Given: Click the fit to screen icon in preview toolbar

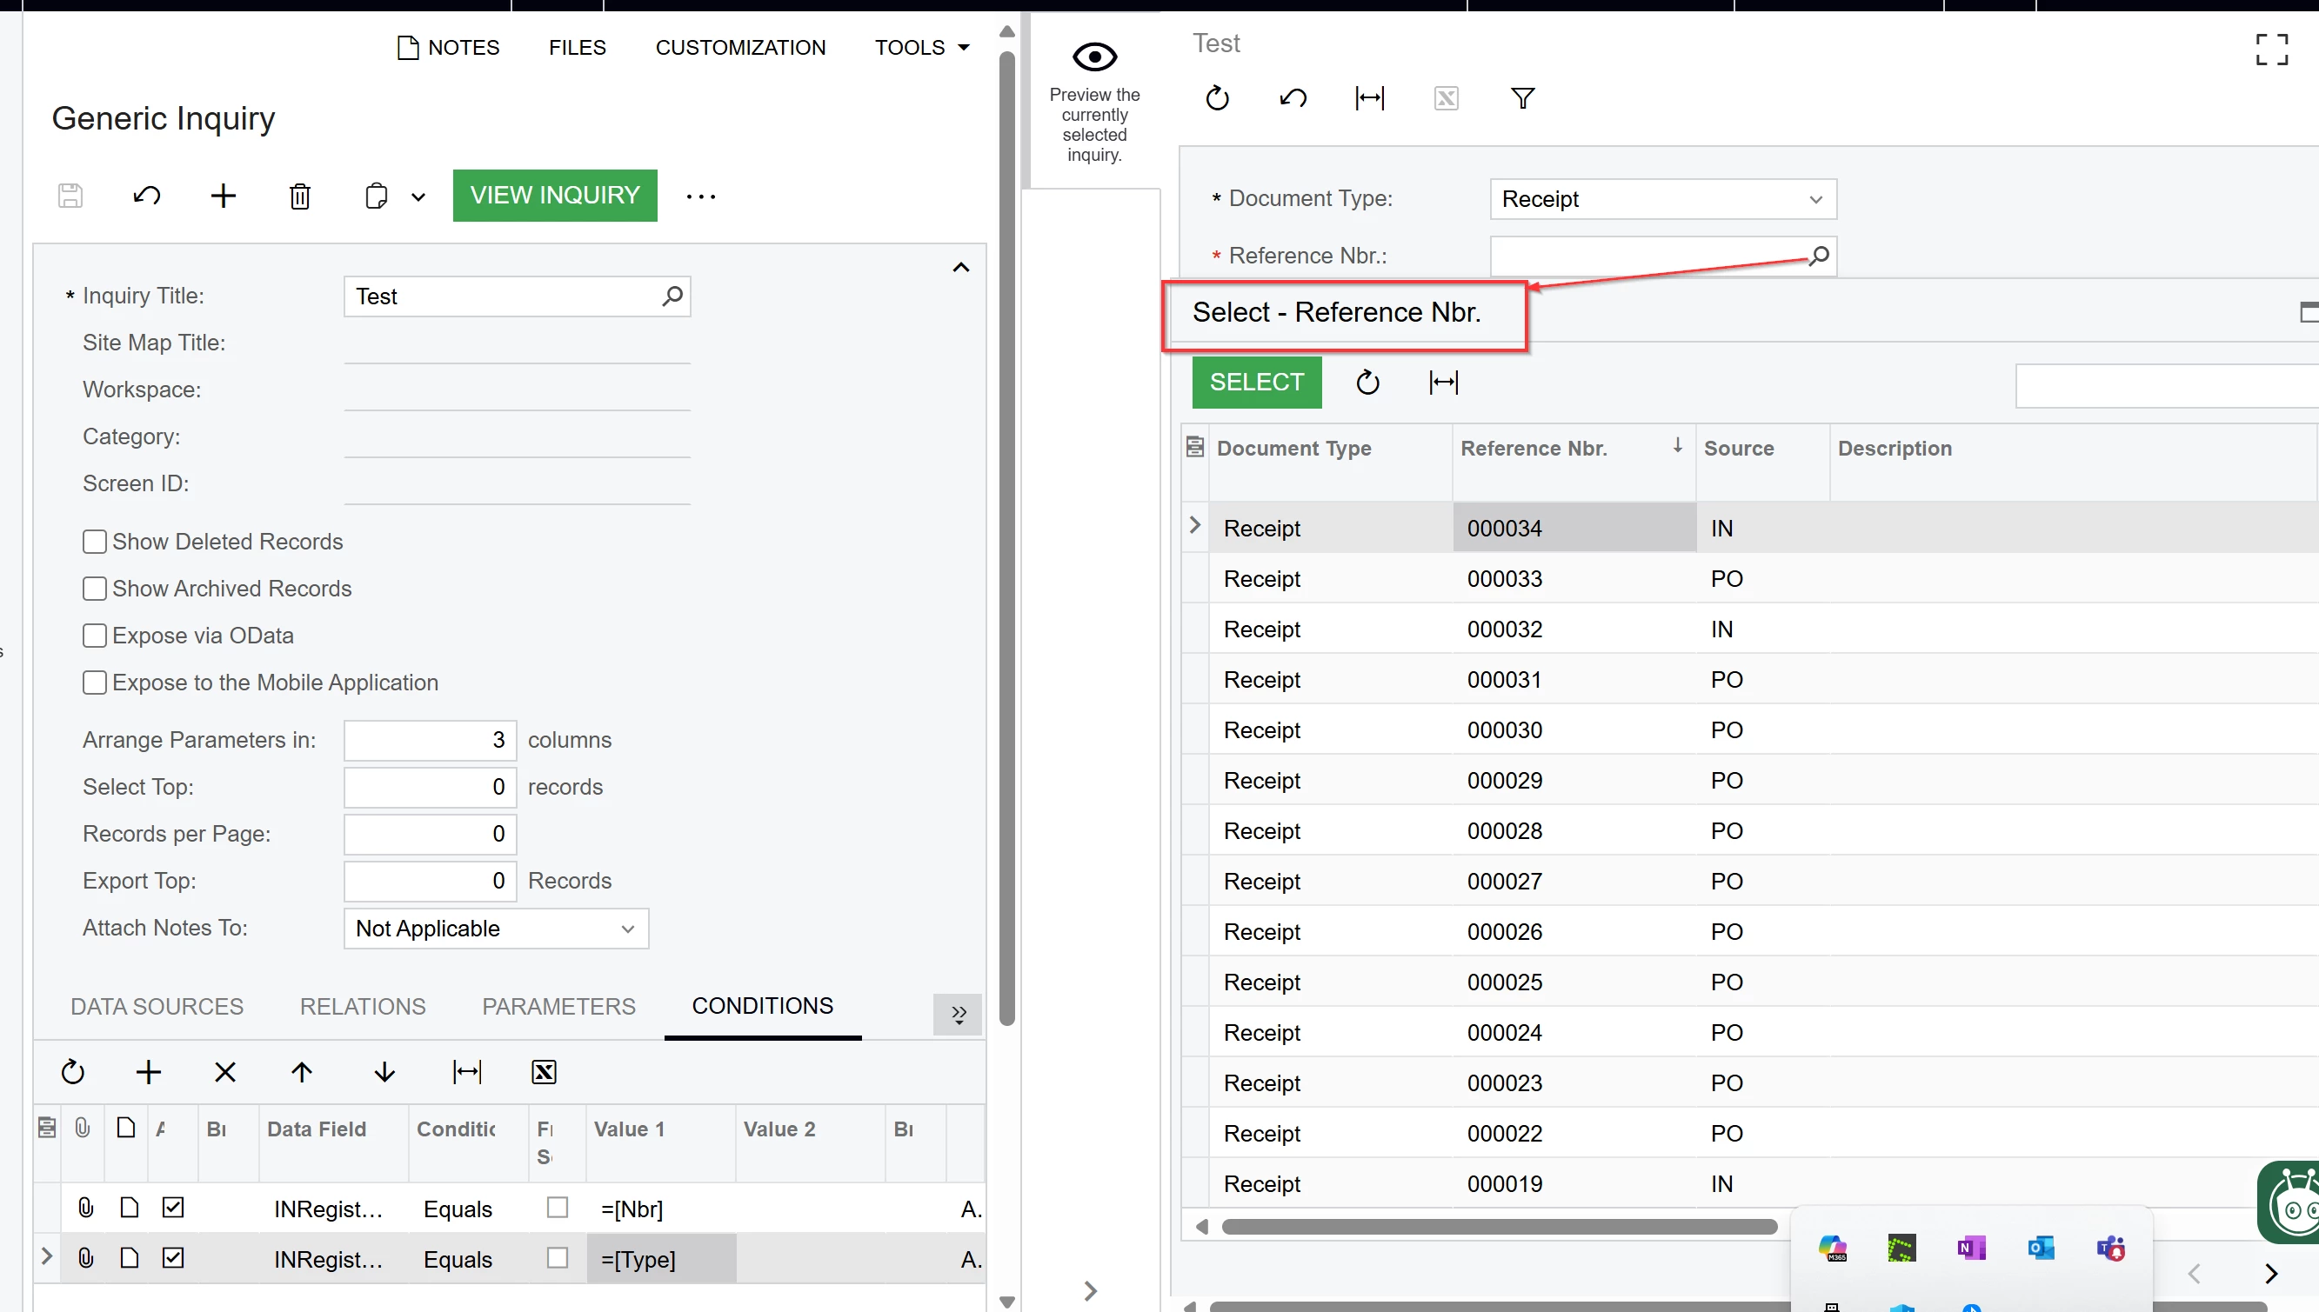Looking at the screenshot, I should 1369,97.
